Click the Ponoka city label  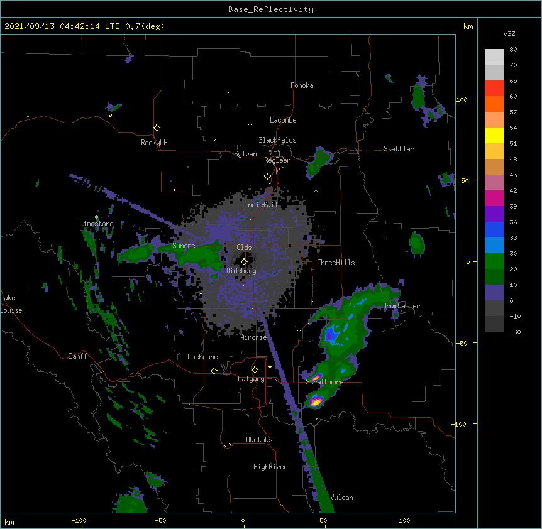302,85
